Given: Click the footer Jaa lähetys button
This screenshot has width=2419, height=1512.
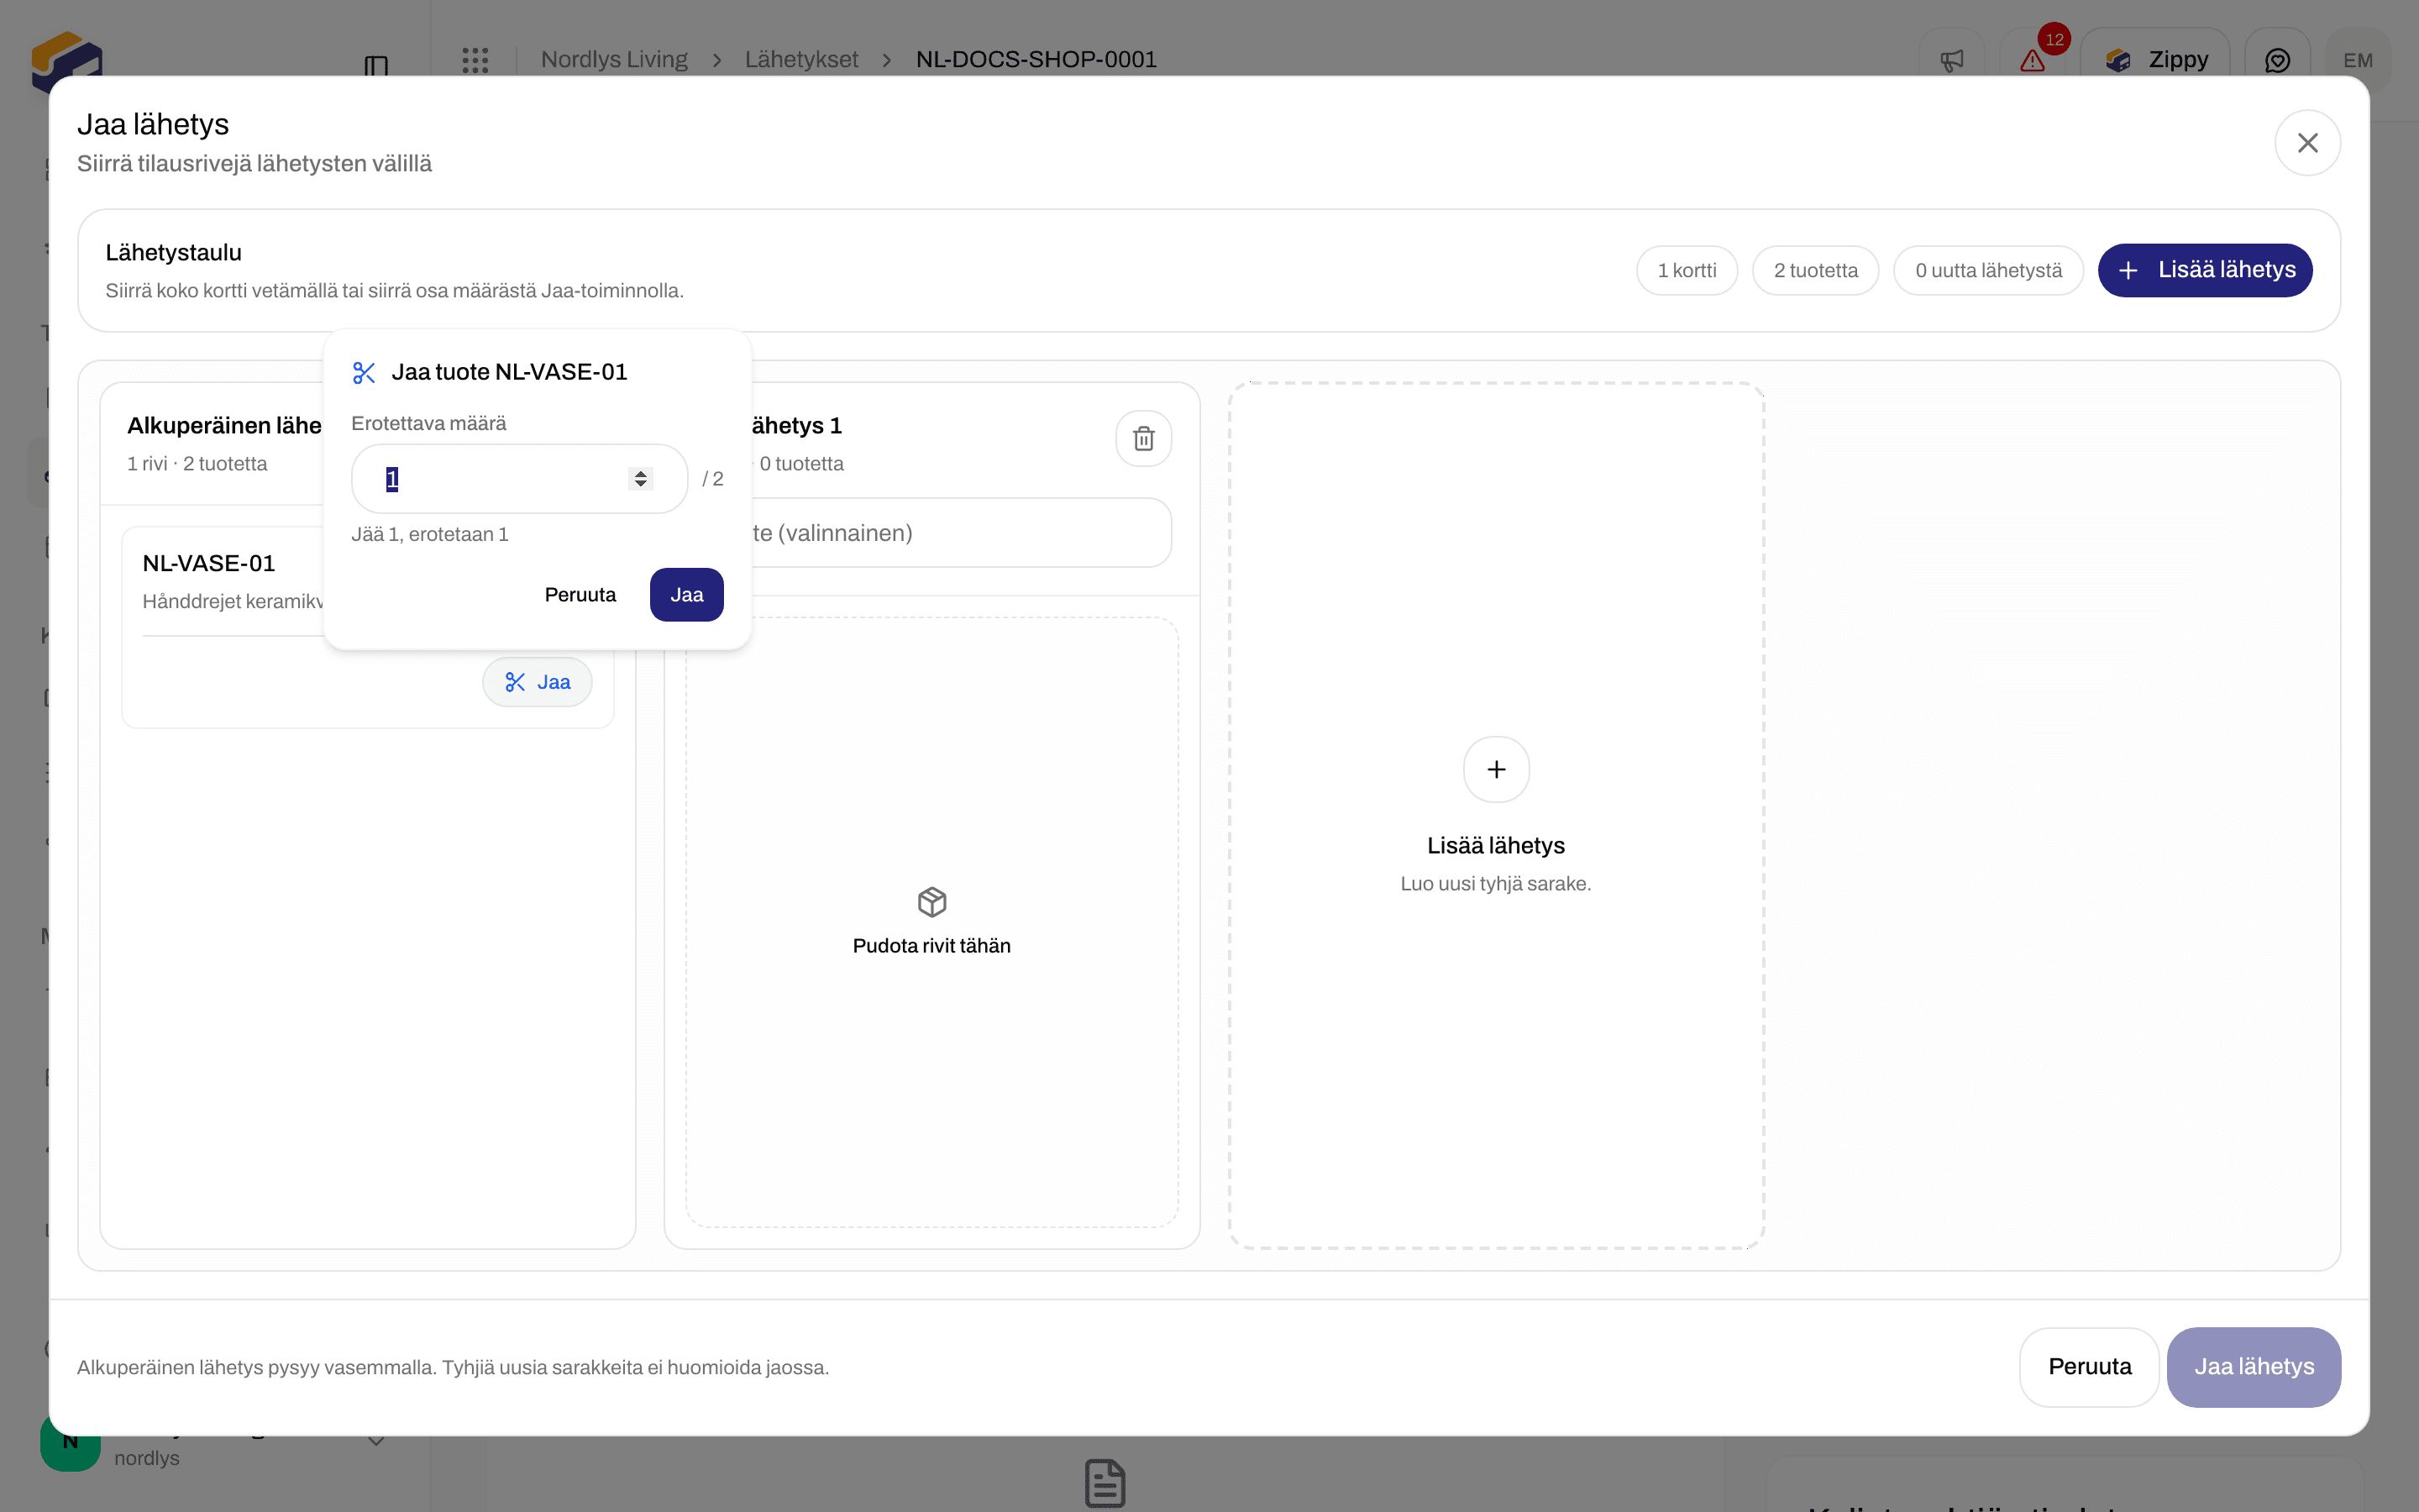Looking at the screenshot, I should [2254, 1367].
